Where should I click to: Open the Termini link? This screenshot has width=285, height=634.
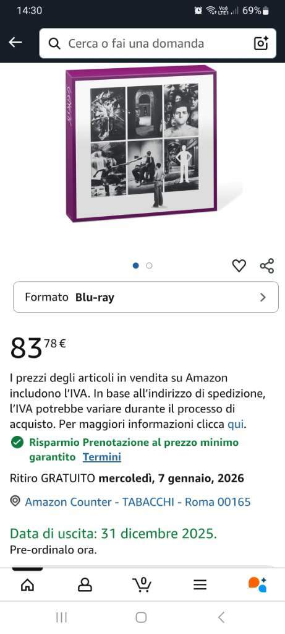(x=102, y=458)
